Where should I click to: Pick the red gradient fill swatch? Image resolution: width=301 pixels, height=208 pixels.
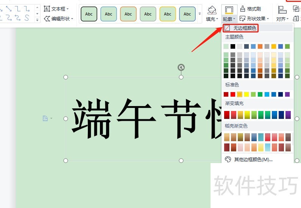227,115
